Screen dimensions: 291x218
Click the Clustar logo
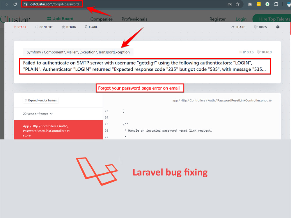[x=15, y=19]
